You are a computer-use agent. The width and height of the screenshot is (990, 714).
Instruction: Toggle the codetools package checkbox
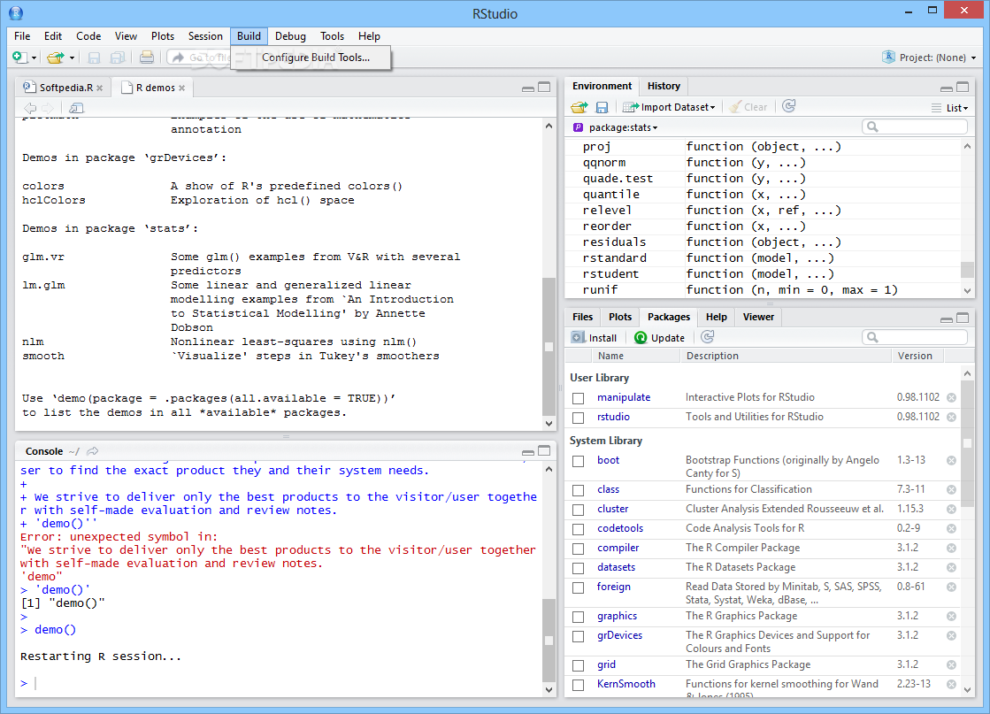coord(579,530)
